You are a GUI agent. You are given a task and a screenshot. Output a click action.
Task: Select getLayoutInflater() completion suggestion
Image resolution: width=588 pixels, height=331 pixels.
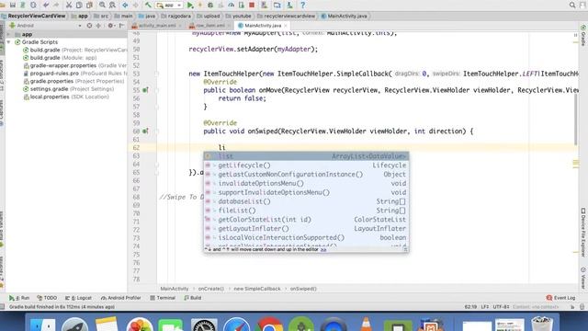point(306,229)
